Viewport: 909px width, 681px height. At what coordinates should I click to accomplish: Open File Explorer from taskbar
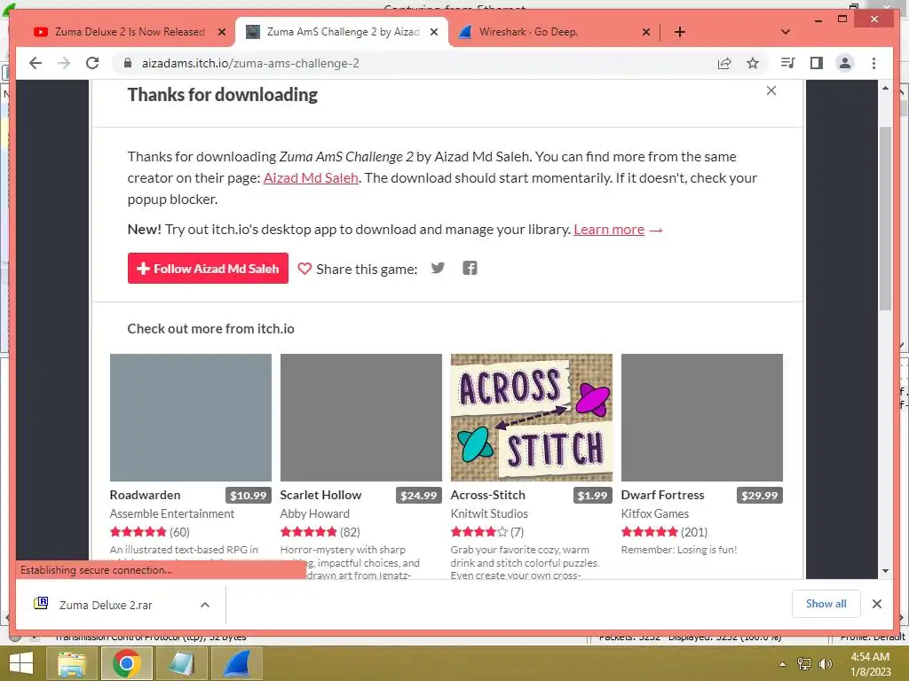pos(72,663)
